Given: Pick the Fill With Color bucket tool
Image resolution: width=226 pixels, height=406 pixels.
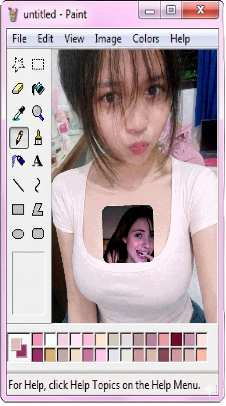Looking at the screenshot, I should point(38,89).
